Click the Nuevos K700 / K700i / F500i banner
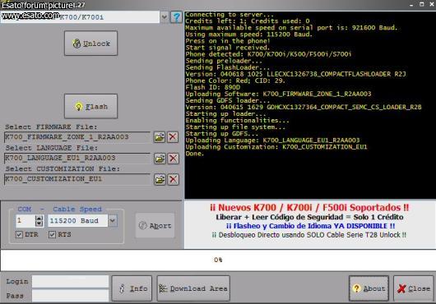 click(x=309, y=208)
